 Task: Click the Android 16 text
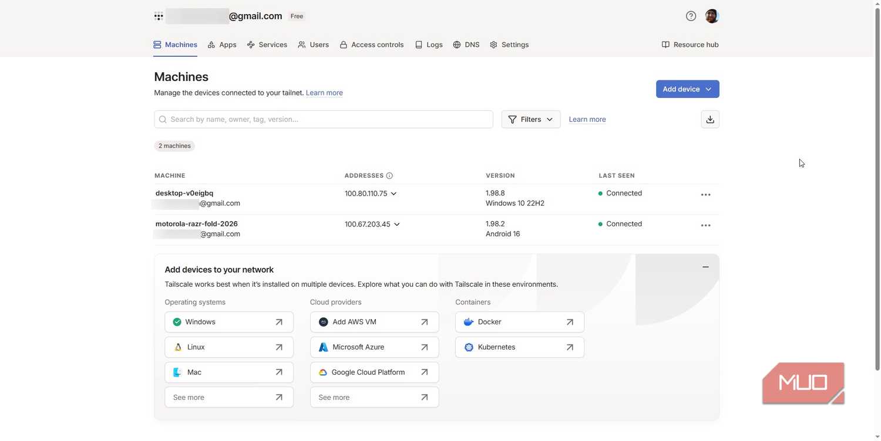[x=503, y=233]
